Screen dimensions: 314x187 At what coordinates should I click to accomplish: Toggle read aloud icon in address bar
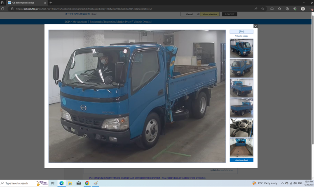tap(256, 9)
